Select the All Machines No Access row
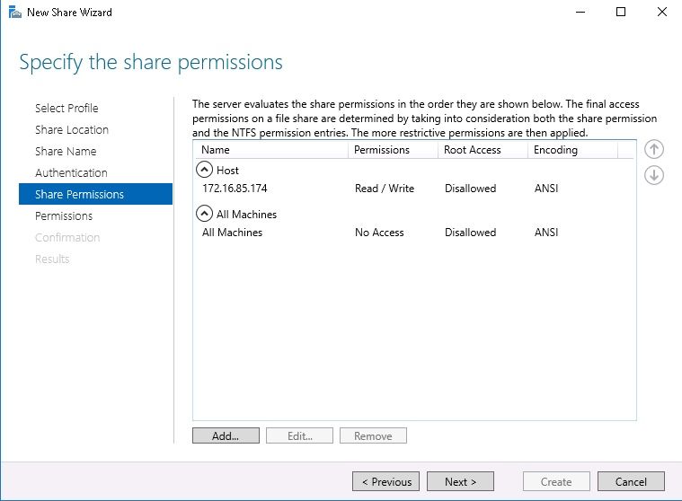This screenshot has height=501, width=682. coord(413,233)
